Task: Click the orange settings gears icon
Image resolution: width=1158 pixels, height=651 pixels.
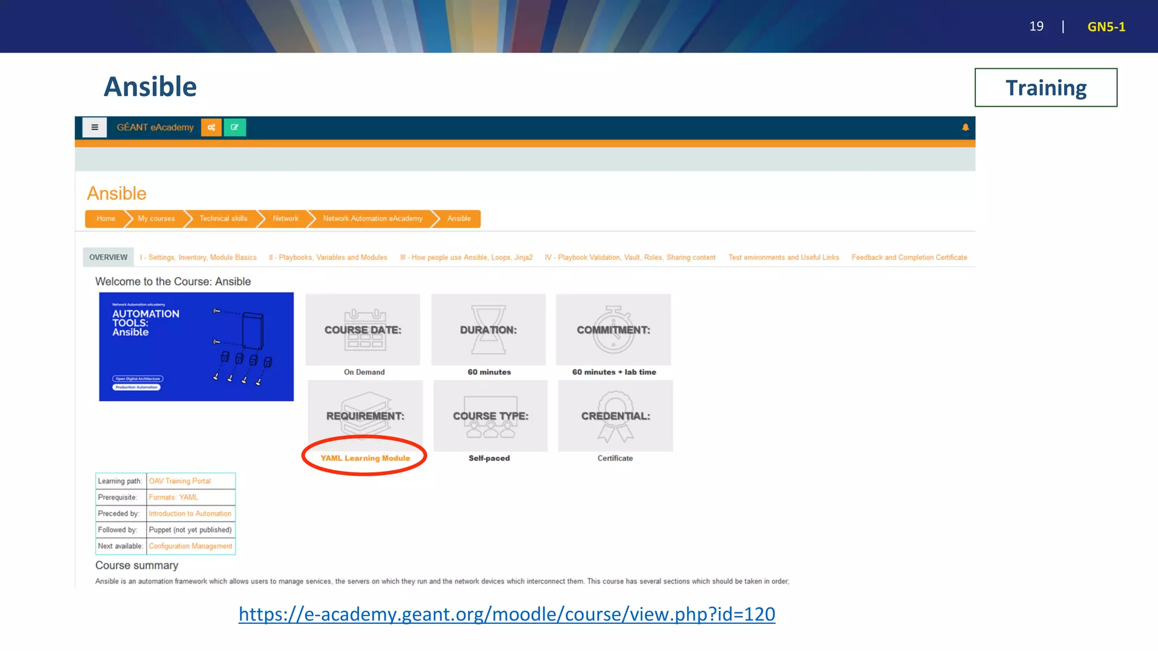Action: (211, 128)
